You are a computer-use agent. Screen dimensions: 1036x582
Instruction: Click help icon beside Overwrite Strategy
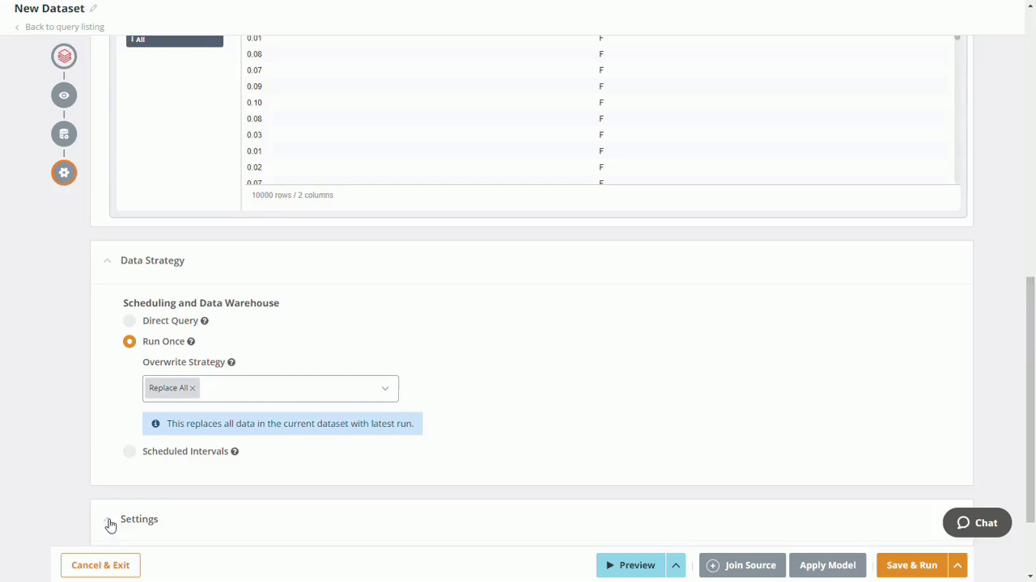tap(231, 363)
